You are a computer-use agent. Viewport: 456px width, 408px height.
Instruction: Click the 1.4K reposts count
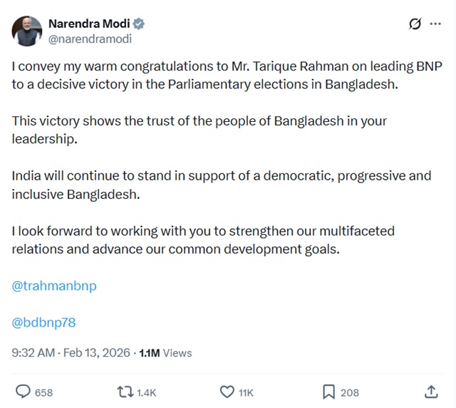pyautogui.click(x=146, y=392)
